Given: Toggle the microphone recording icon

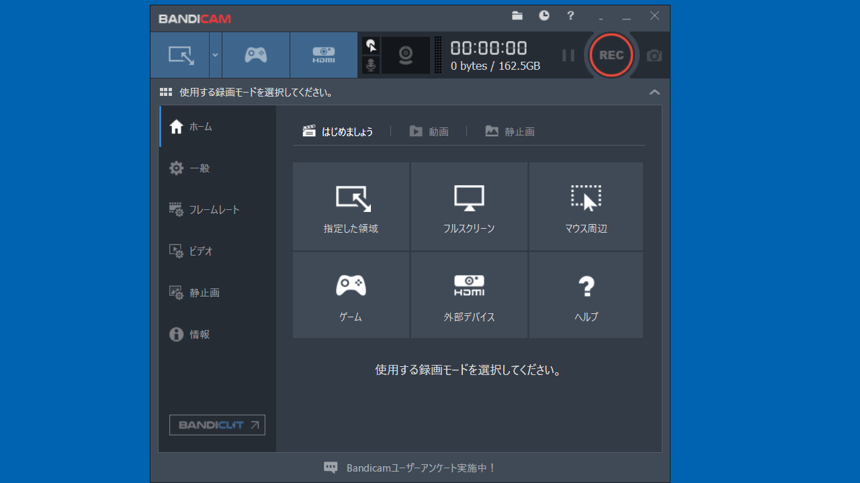Looking at the screenshot, I should (x=371, y=65).
